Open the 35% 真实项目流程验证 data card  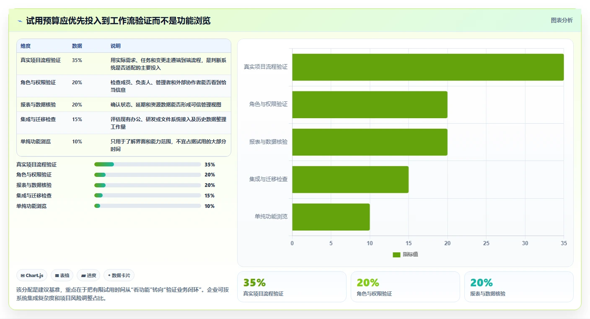pos(292,287)
